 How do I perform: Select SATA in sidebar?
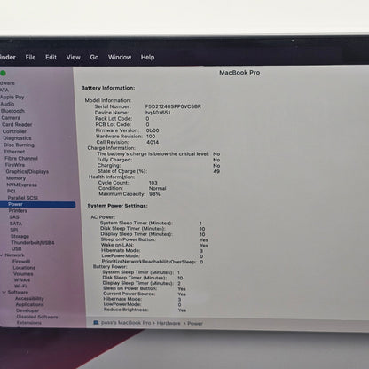(x=16, y=224)
